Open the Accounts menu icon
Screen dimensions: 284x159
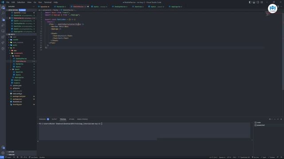coord(3,147)
